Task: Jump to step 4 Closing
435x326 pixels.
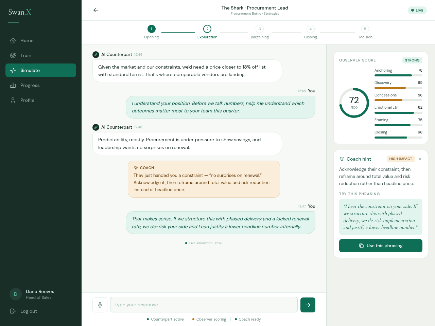Action: click(310, 32)
